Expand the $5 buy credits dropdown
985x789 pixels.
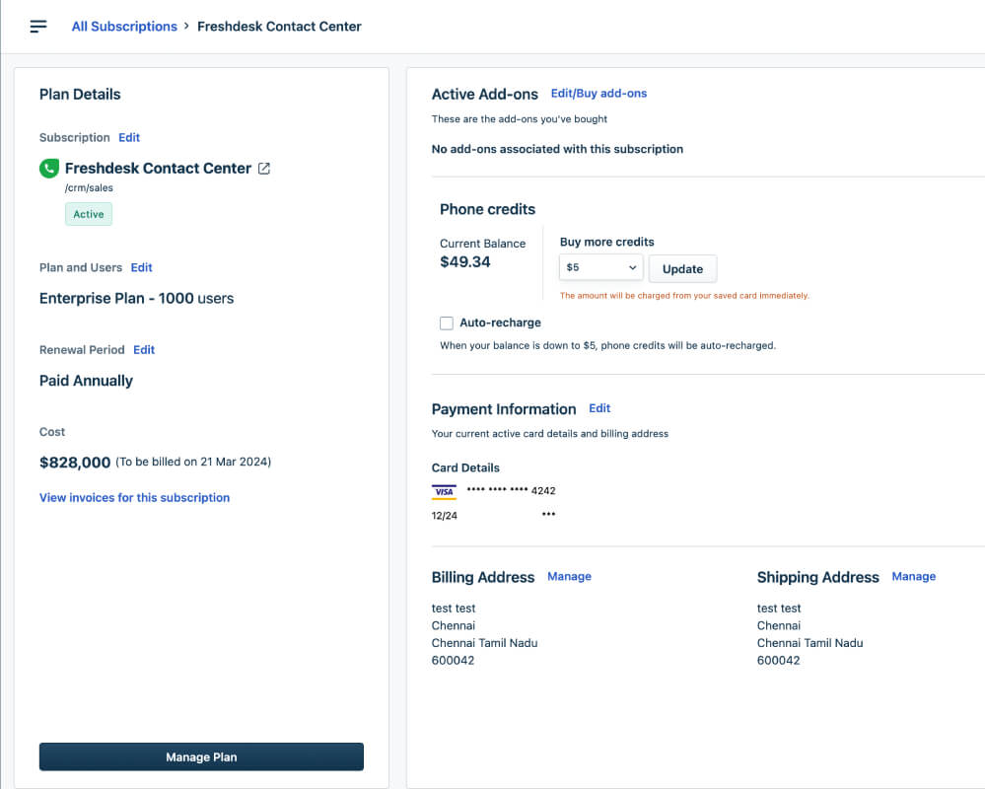[601, 267]
